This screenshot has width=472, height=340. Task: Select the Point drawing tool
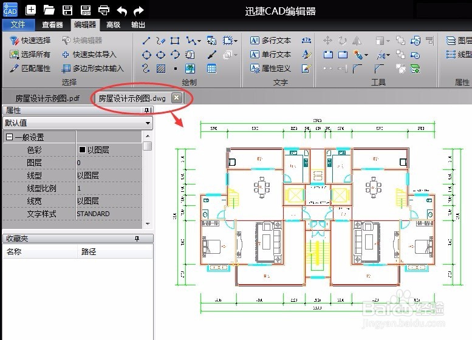[x=176, y=69]
